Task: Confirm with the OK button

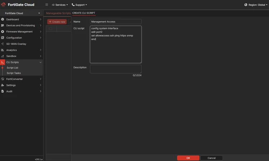Action: click(x=188, y=158)
